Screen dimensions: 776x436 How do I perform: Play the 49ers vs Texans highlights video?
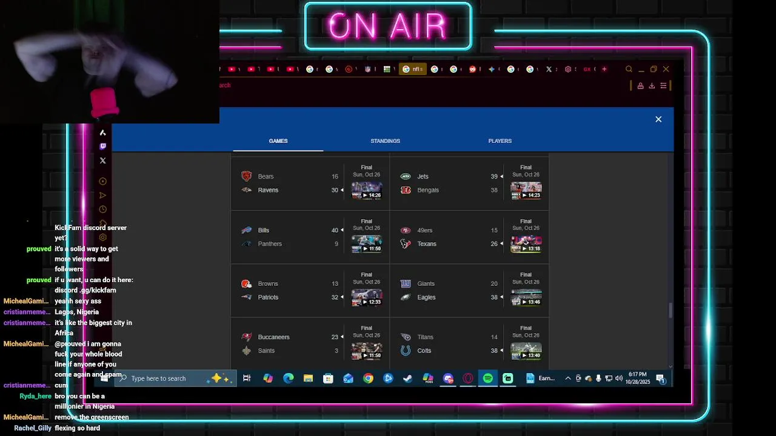click(526, 244)
